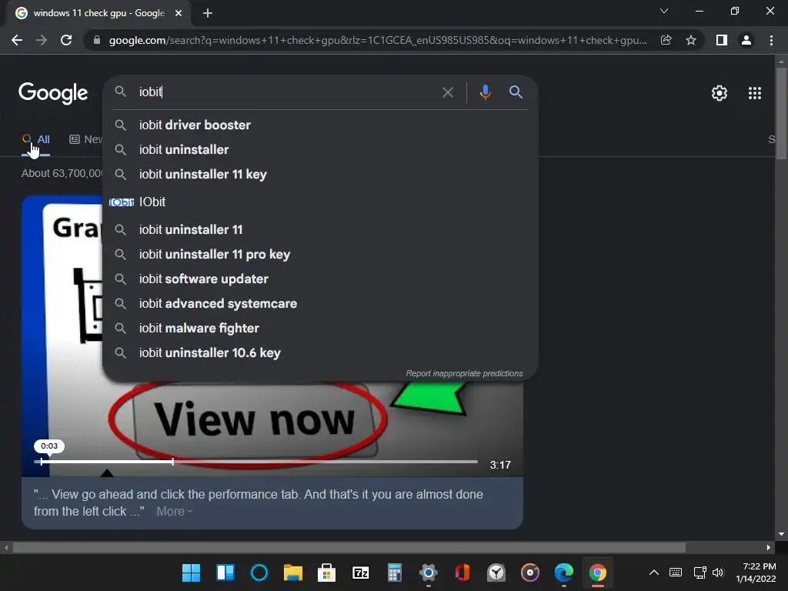Bookmark this page with the star icon

tap(691, 40)
